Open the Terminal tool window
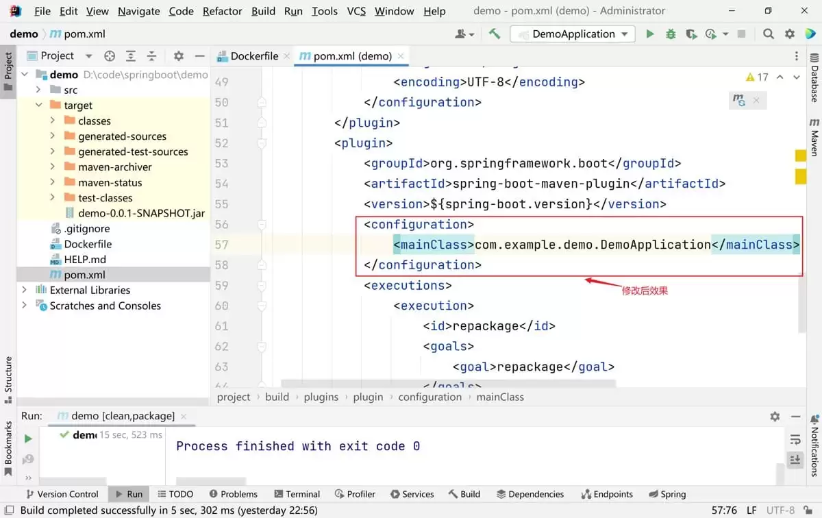822x518 pixels. tap(297, 493)
